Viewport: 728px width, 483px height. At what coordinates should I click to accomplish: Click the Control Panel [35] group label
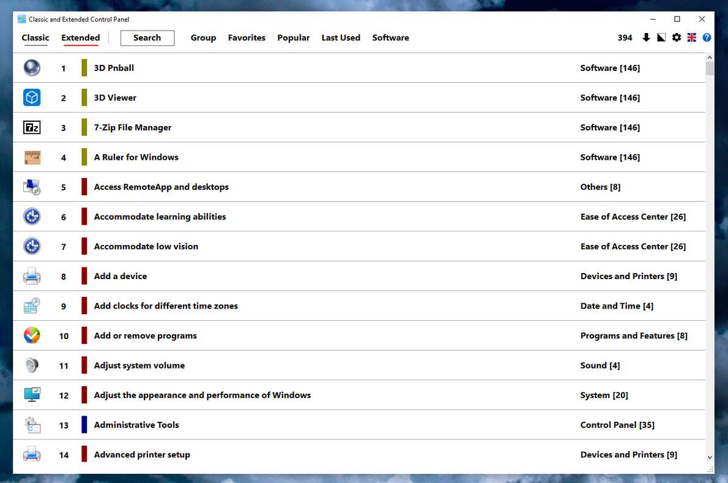[617, 424]
